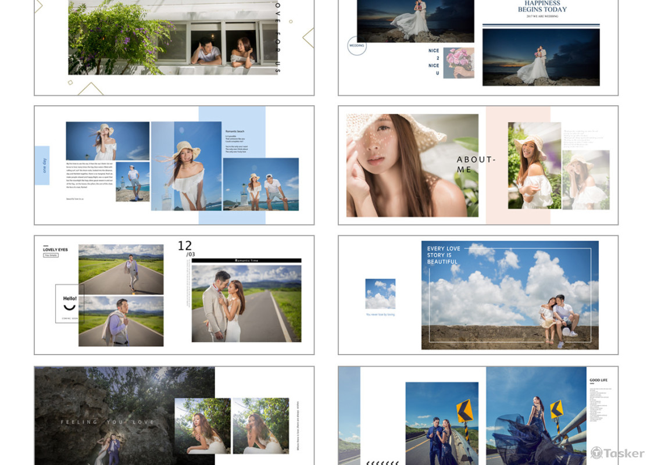
Task: Click the left yellow chevron road sign
Action: click(464, 410)
